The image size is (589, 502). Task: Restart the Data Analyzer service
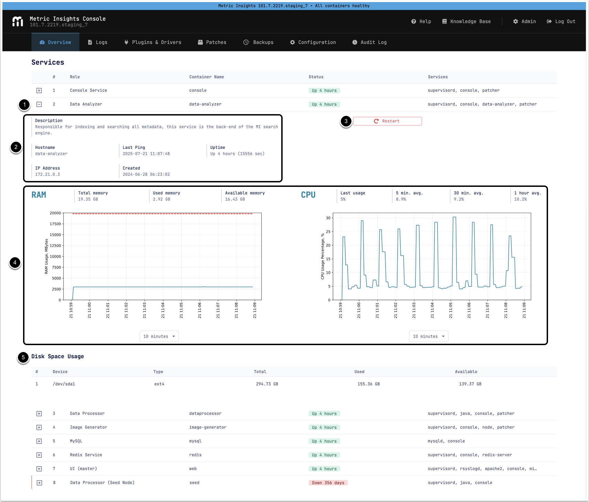pos(387,121)
